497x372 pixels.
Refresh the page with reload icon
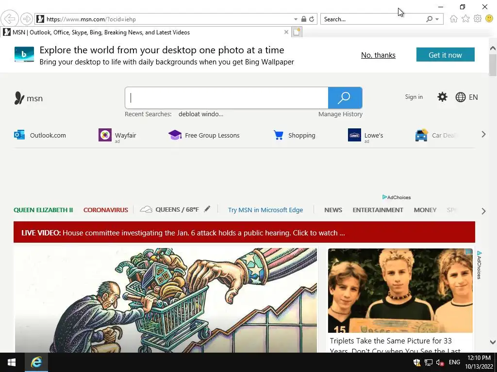click(x=312, y=19)
